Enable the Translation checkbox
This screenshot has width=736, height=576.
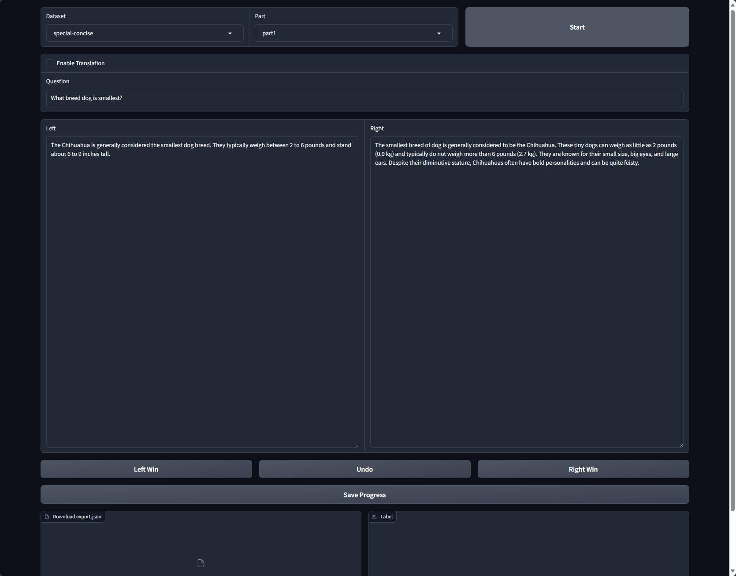(50, 63)
